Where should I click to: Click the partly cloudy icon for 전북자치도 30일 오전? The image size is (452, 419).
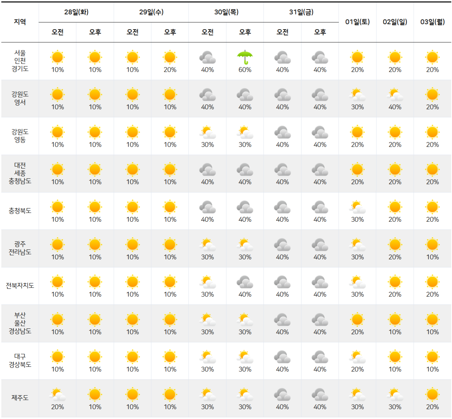pos(207,282)
